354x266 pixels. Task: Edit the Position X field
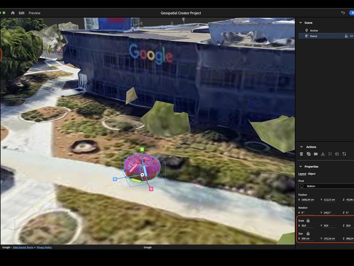308,200
